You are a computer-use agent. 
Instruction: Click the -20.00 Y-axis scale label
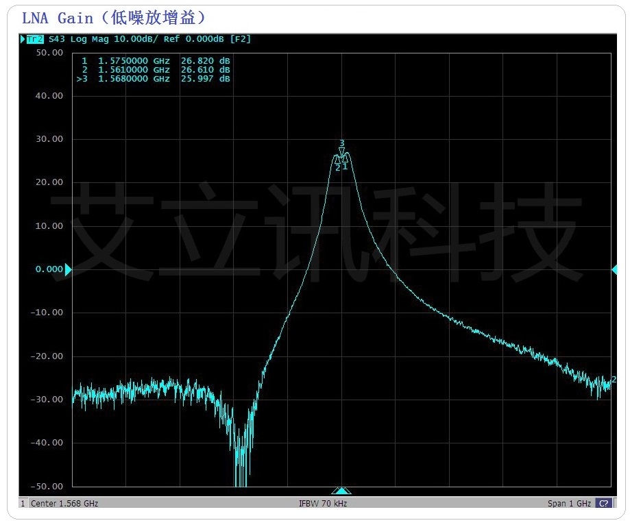pyautogui.click(x=47, y=356)
